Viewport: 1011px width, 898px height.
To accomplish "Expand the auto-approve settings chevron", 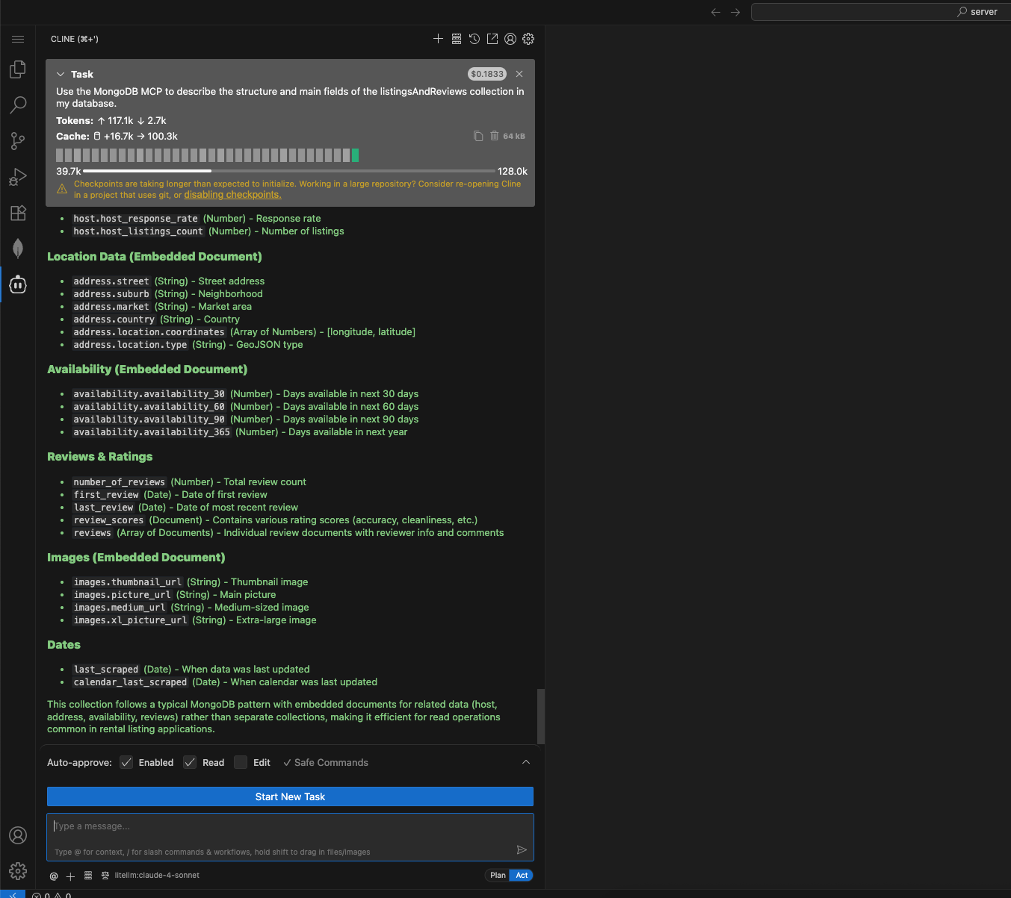I will pos(526,762).
